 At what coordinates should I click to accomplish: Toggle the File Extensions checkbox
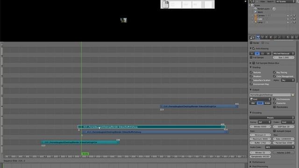274,99
